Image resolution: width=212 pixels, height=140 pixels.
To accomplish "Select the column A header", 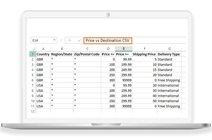I will [x=43, y=49].
